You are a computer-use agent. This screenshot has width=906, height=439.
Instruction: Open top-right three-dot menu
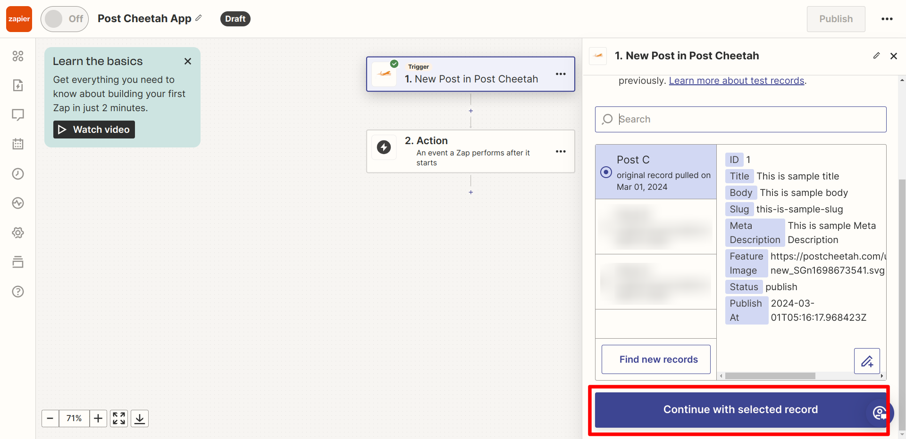887,19
